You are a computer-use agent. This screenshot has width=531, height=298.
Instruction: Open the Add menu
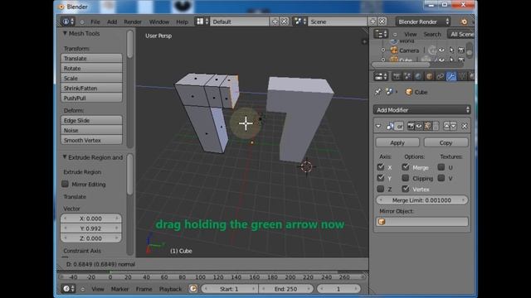coord(112,22)
